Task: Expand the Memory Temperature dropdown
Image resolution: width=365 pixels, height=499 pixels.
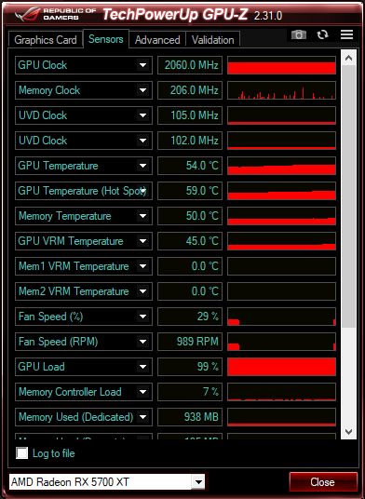Action: click(142, 216)
